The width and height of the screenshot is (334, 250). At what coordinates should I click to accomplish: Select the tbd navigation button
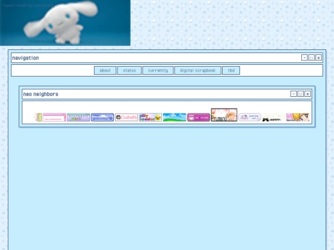231,70
